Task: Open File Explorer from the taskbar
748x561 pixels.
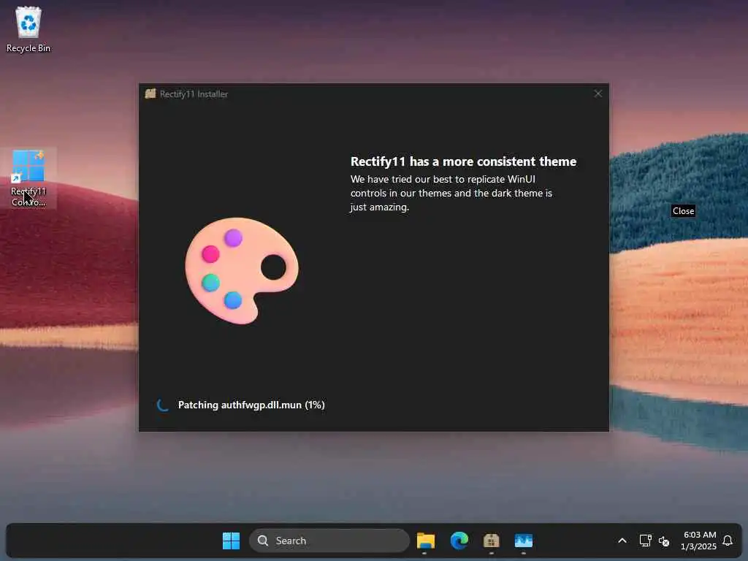Action: [x=426, y=541]
